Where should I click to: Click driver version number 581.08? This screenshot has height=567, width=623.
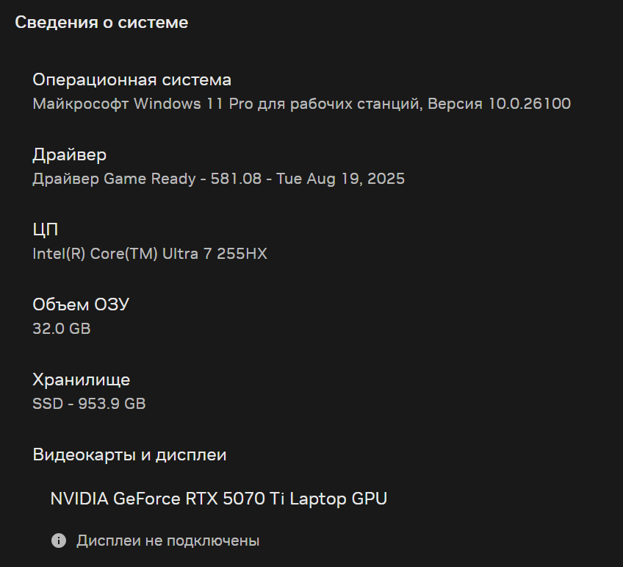[236, 179]
